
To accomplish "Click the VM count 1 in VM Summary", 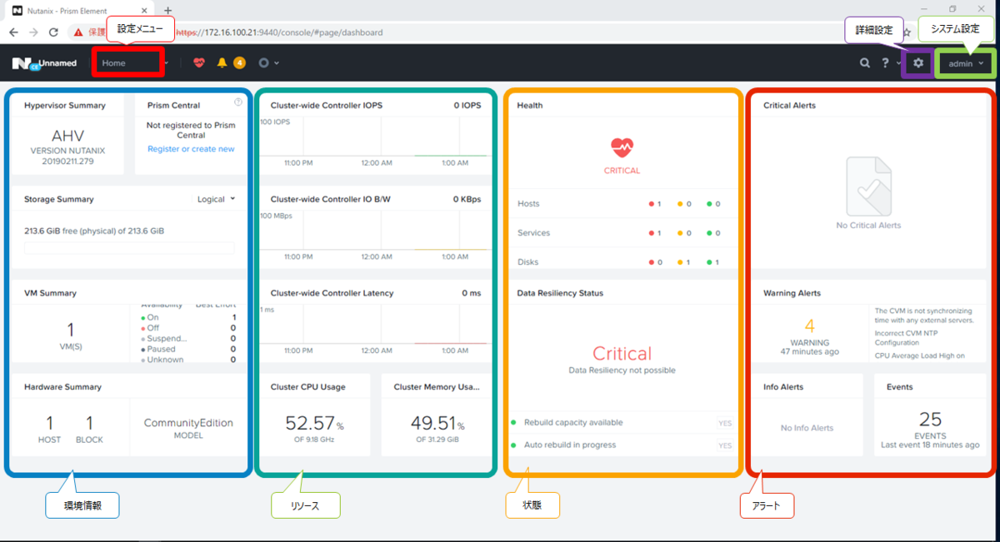I will [70, 330].
